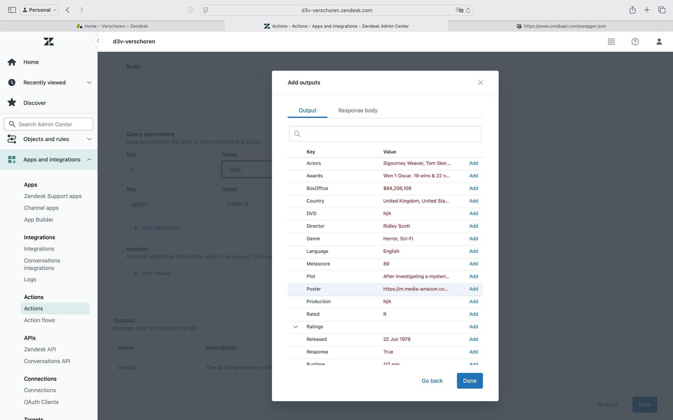Collapse the admin sidebar with the chevron button

[98, 41]
